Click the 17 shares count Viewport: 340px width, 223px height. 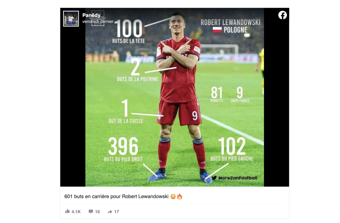point(117,212)
